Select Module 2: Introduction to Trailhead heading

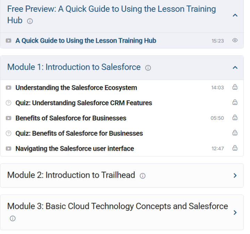(71, 175)
